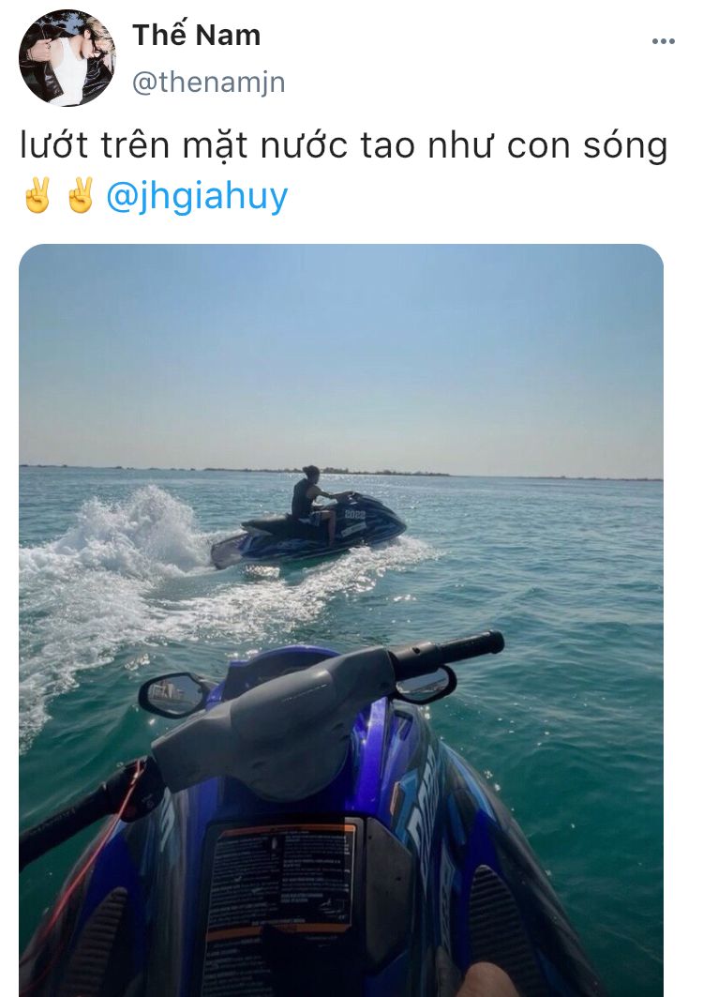Viewport: 703px width, 997px height.
Task: Click the left side mirror in photo
Action: [173, 695]
